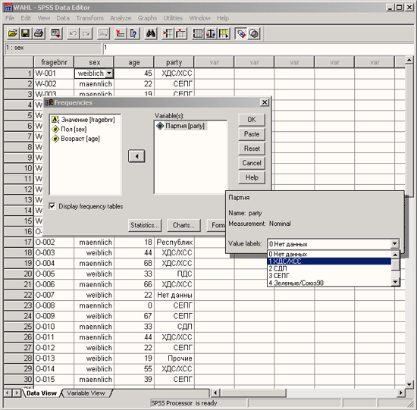Click the Прочие party cell
Screen dimensions: 417x410
pos(174,358)
